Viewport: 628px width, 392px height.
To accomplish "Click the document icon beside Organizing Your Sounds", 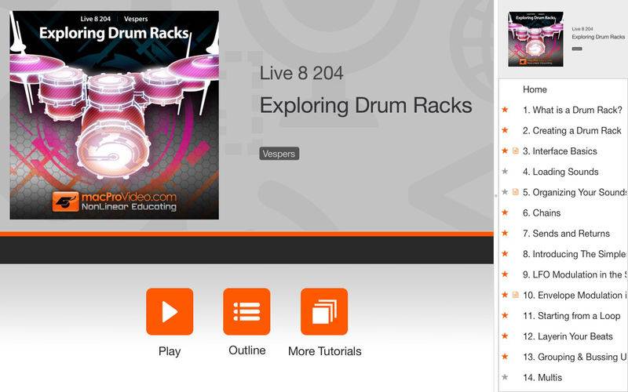I will pyautogui.click(x=516, y=192).
